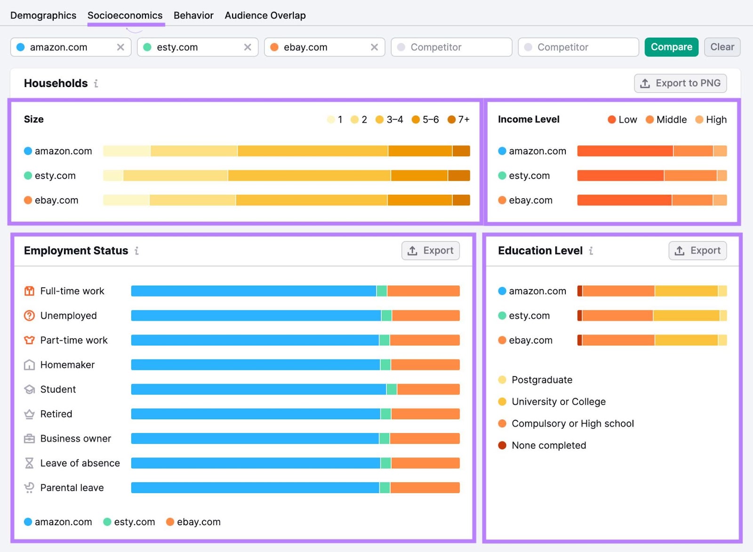This screenshot has height=552, width=753.
Task: Click the amazon.com blue color dot
Action: [x=20, y=47]
